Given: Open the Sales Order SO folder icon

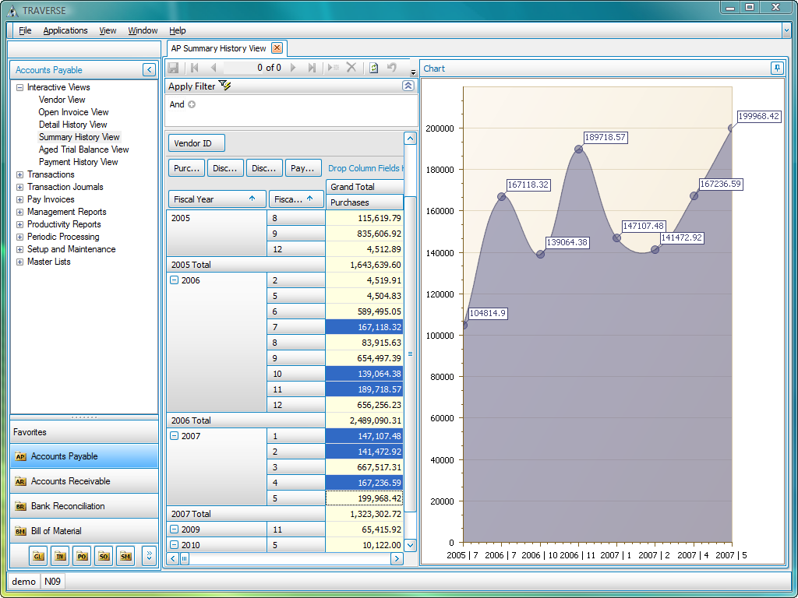Looking at the screenshot, I should coord(104,556).
